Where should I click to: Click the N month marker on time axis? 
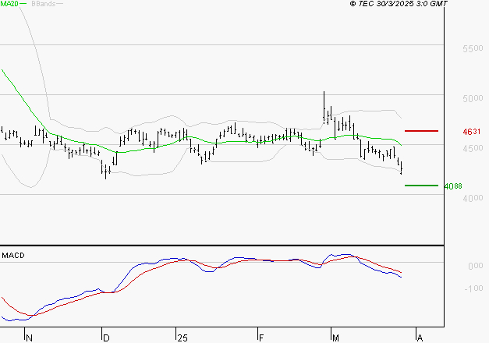(30, 338)
